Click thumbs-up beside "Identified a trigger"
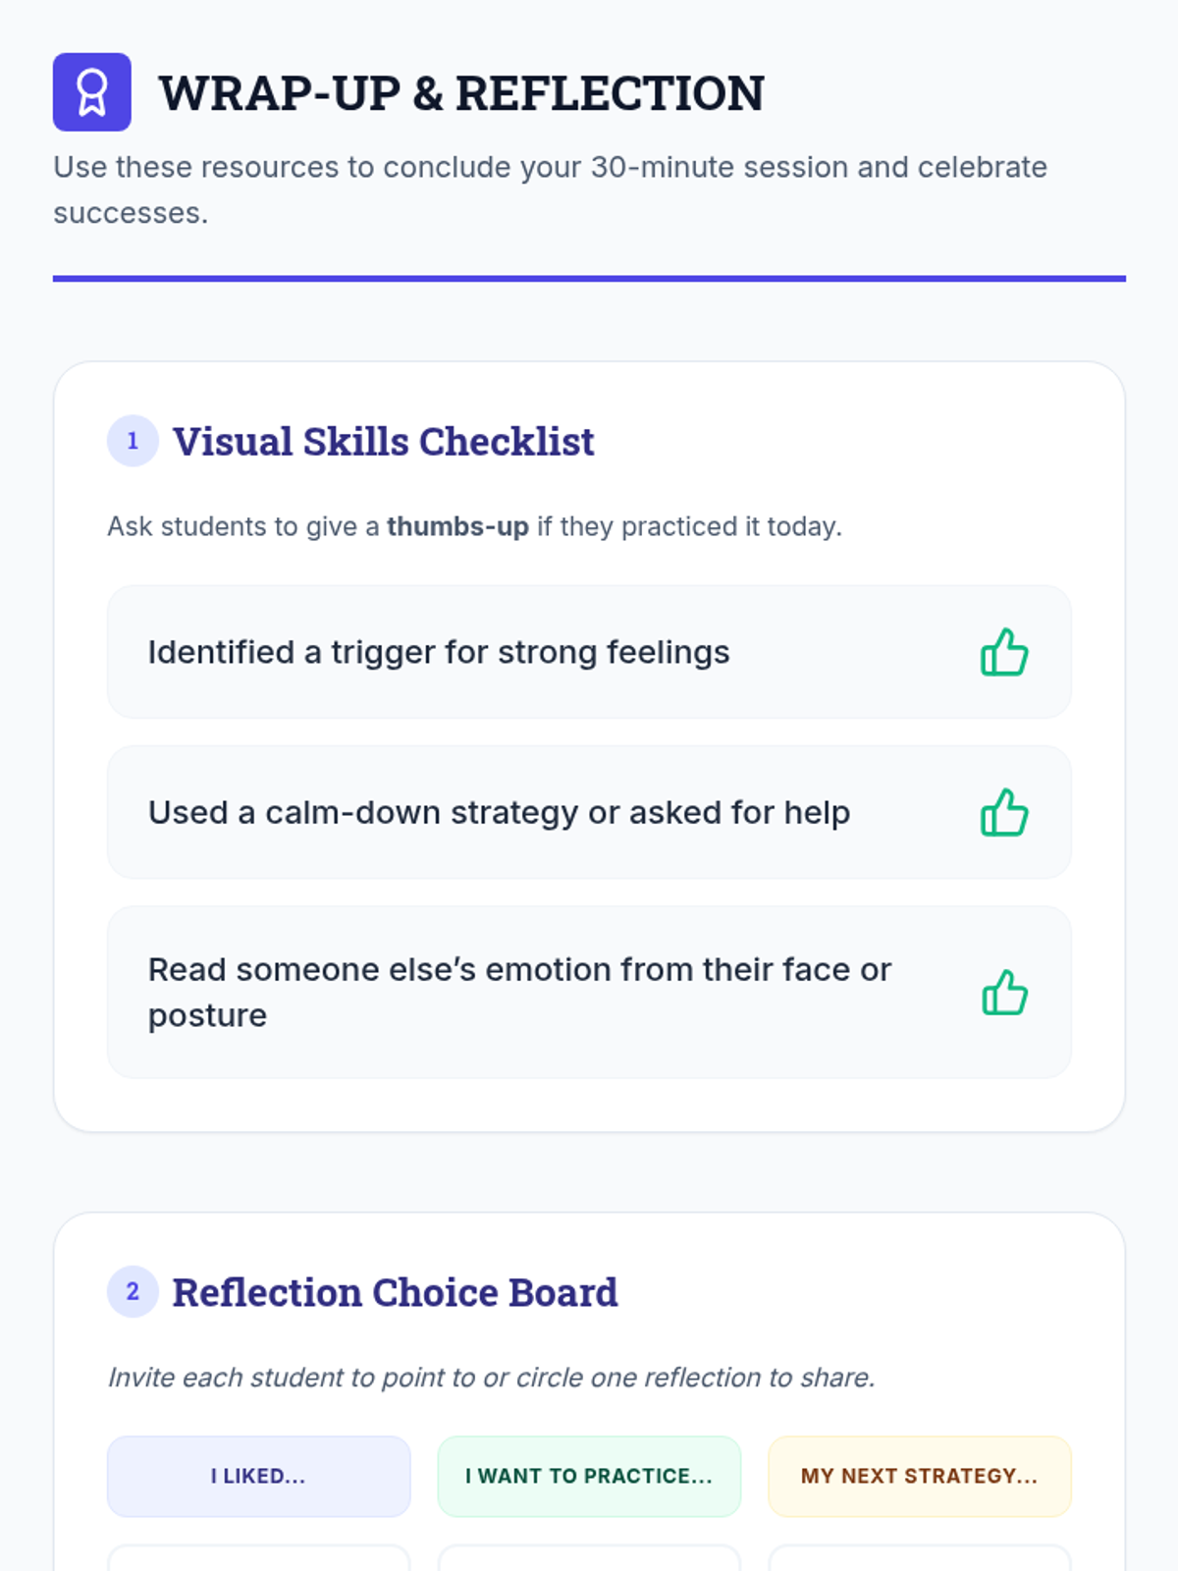Image resolution: width=1178 pixels, height=1571 pixels. click(1004, 653)
